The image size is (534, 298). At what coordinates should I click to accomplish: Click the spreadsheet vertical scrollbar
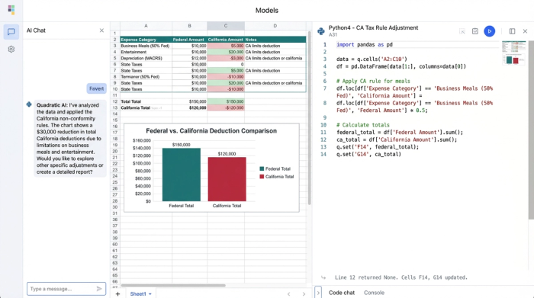coord(309,117)
